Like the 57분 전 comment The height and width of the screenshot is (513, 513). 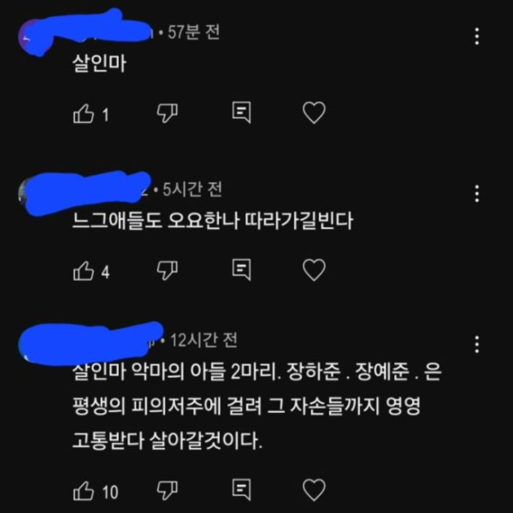(84, 114)
